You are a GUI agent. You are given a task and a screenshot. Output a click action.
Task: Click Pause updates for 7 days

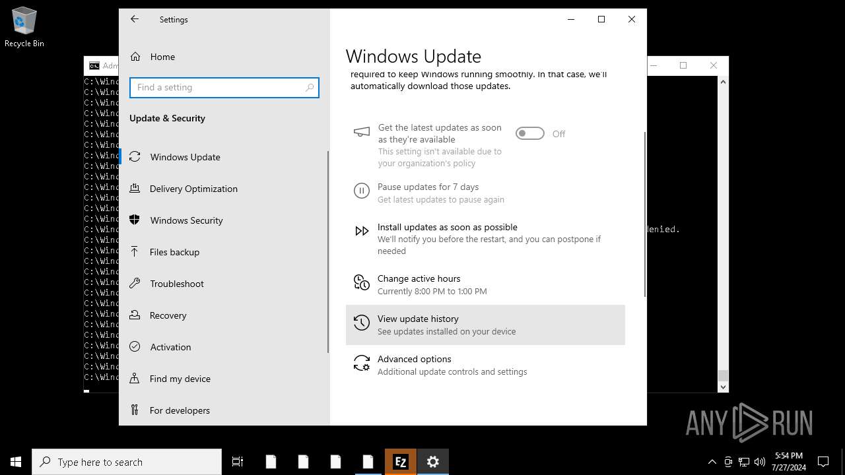pos(428,187)
